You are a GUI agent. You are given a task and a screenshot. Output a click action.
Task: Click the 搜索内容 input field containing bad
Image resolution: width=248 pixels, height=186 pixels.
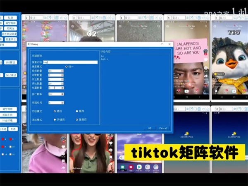pos(70,62)
